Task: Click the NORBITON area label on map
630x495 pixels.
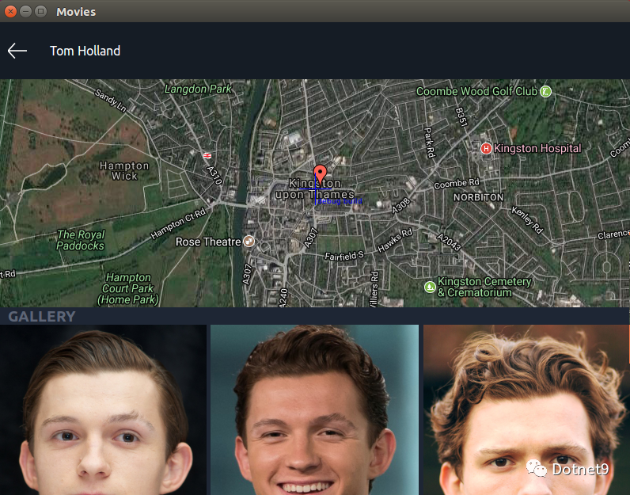Action: pyautogui.click(x=479, y=197)
